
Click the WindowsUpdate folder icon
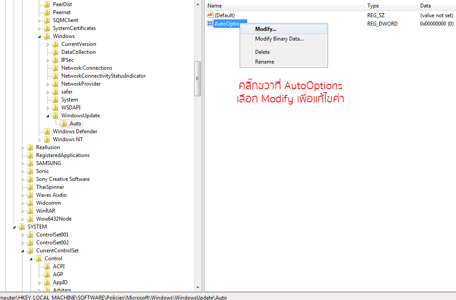55,116
